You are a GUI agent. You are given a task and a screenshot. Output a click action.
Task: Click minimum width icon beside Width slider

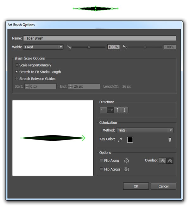click(69, 47)
